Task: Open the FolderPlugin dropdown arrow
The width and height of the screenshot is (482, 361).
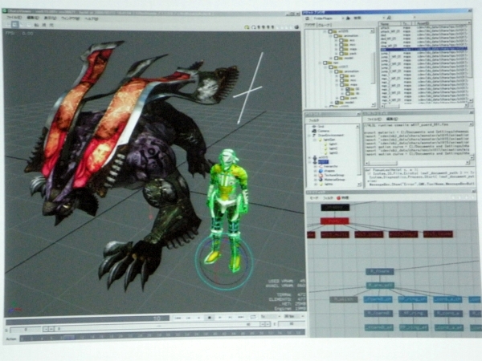Action: 343,18
